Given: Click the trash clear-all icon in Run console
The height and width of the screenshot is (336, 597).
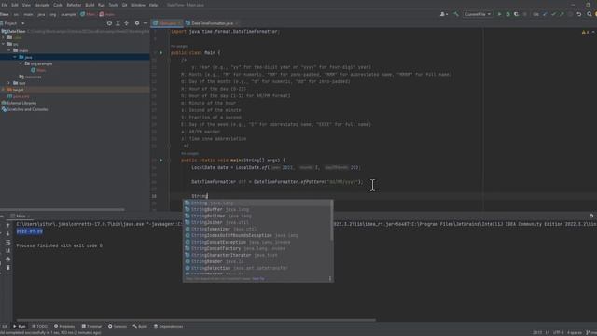Looking at the screenshot, I should pos(8,268).
